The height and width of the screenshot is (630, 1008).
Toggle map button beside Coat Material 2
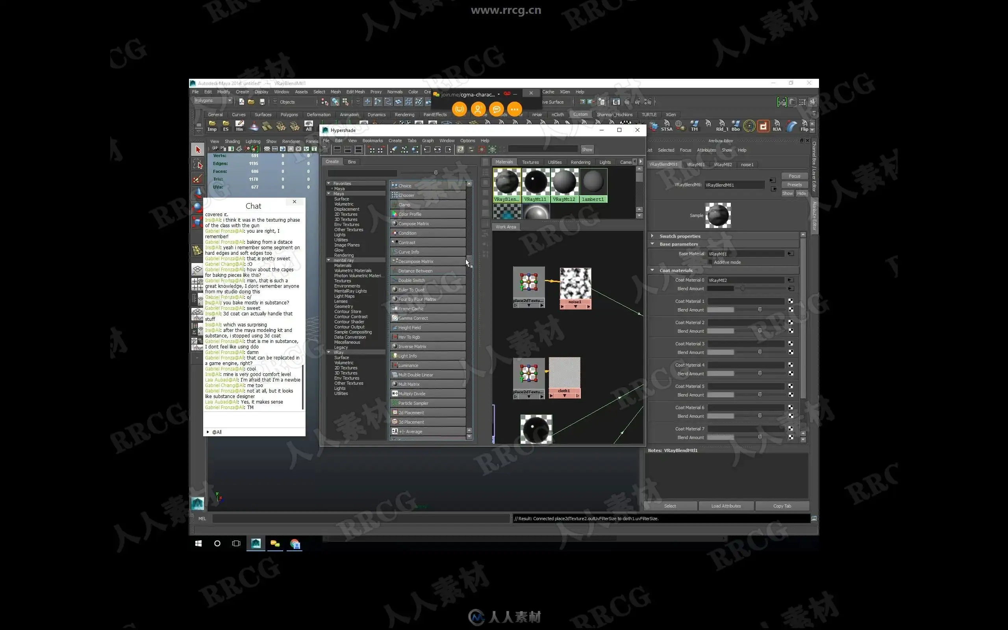pos(791,322)
